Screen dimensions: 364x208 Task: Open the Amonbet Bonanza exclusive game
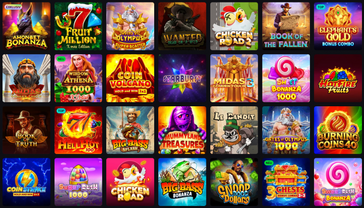[26, 26]
